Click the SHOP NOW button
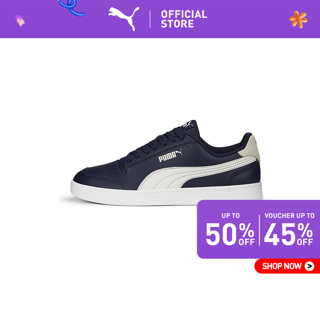Image resolution: width=320 pixels, height=320 pixels. pyautogui.click(x=287, y=266)
